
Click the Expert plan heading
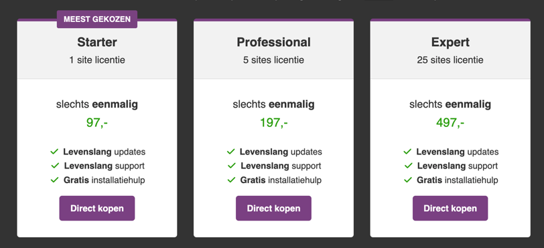pyautogui.click(x=450, y=42)
